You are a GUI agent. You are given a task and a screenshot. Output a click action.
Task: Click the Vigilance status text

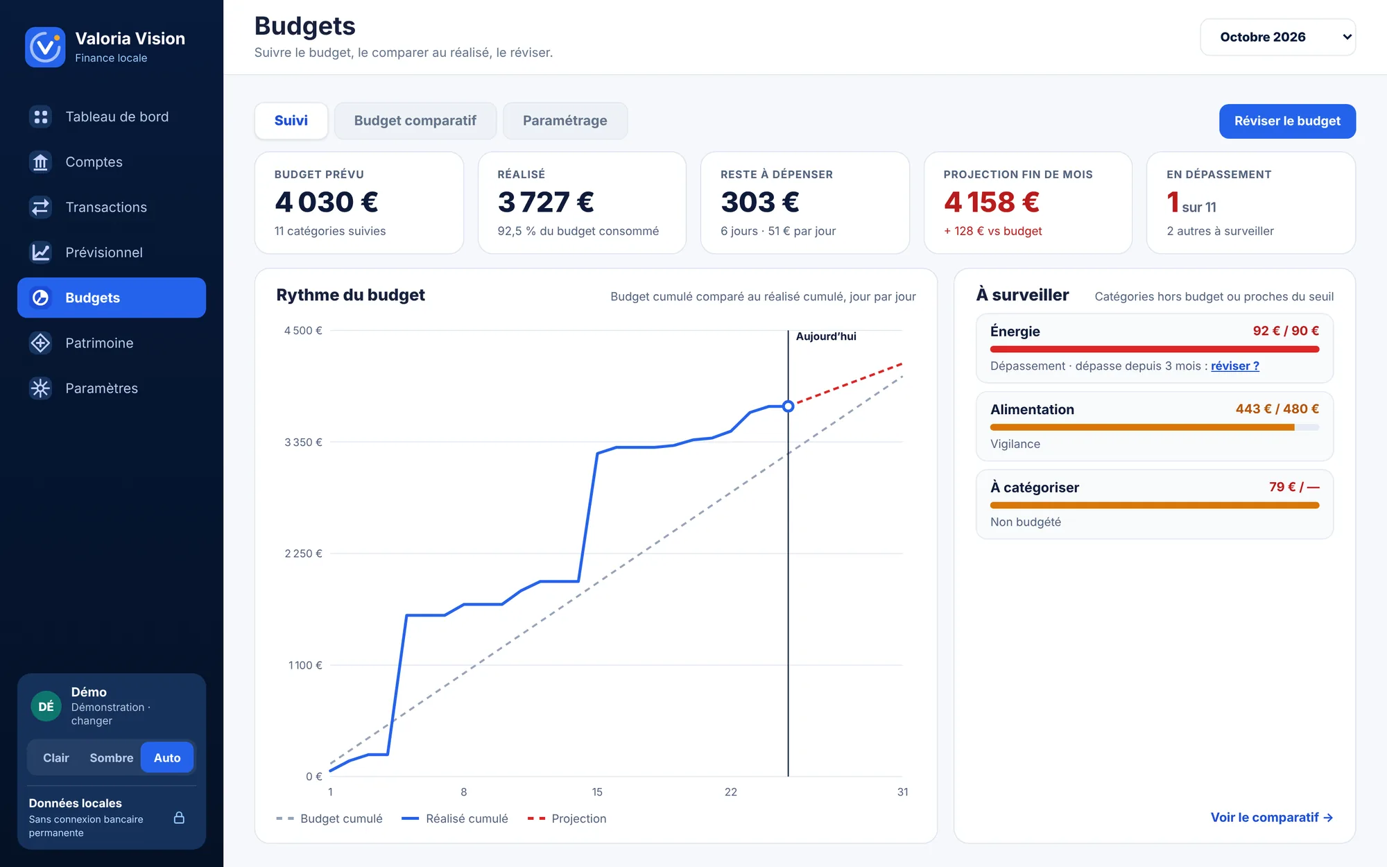pos(1015,444)
